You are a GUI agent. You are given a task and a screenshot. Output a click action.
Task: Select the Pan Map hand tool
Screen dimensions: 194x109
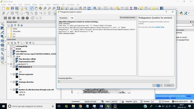pyautogui.click(x=36, y=8)
